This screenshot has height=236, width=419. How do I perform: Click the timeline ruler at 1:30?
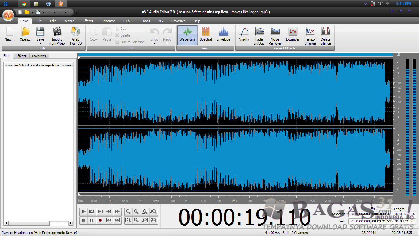coord(219,201)
